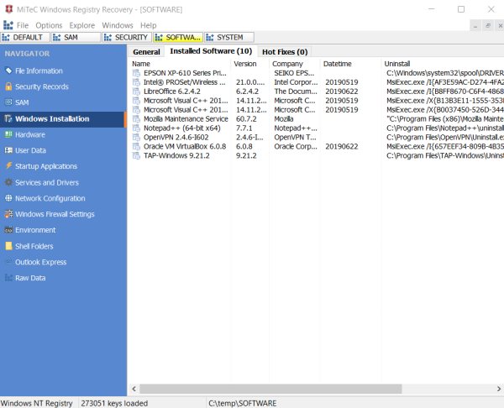
Task: Select the Security Records padlock icon
Action: coord(8,86)
